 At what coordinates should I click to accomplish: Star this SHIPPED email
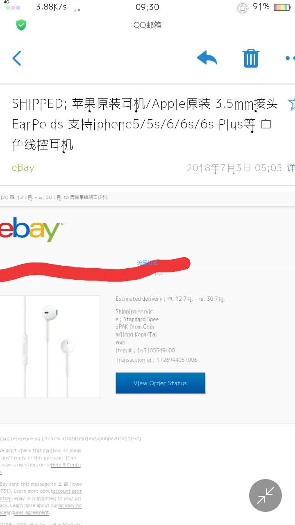tap(291, 103)
